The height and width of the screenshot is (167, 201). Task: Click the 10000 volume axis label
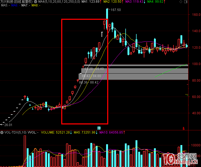[196, 145]
